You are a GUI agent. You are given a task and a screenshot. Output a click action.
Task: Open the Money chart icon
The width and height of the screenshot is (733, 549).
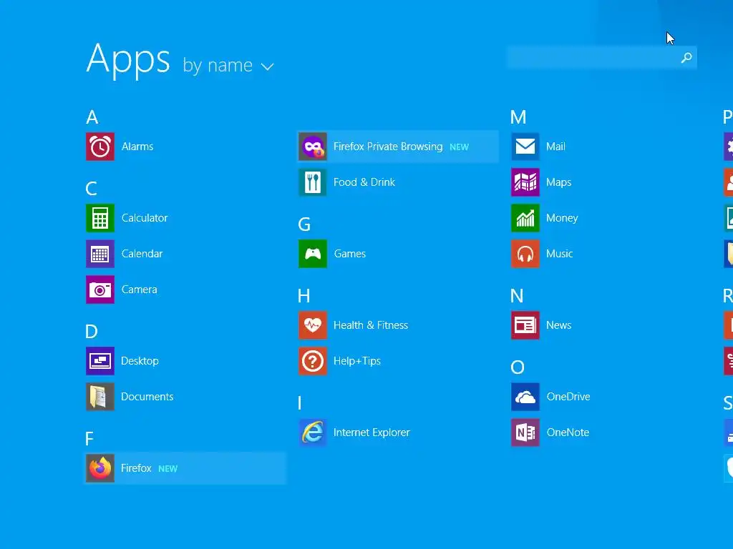[525, 218]
